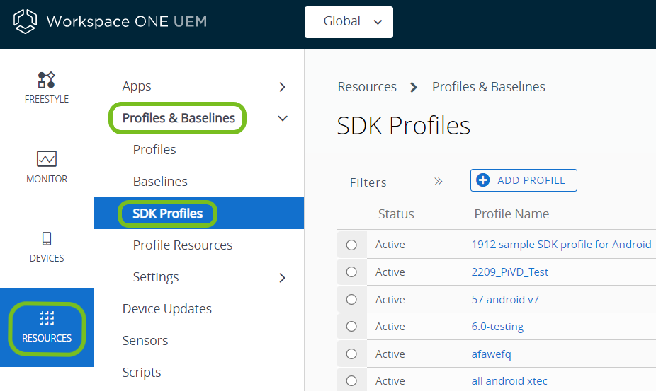The width and height of the screenshot is (656, 391).
Task: Open the afawefq profile link
Action: click(491, 354)
